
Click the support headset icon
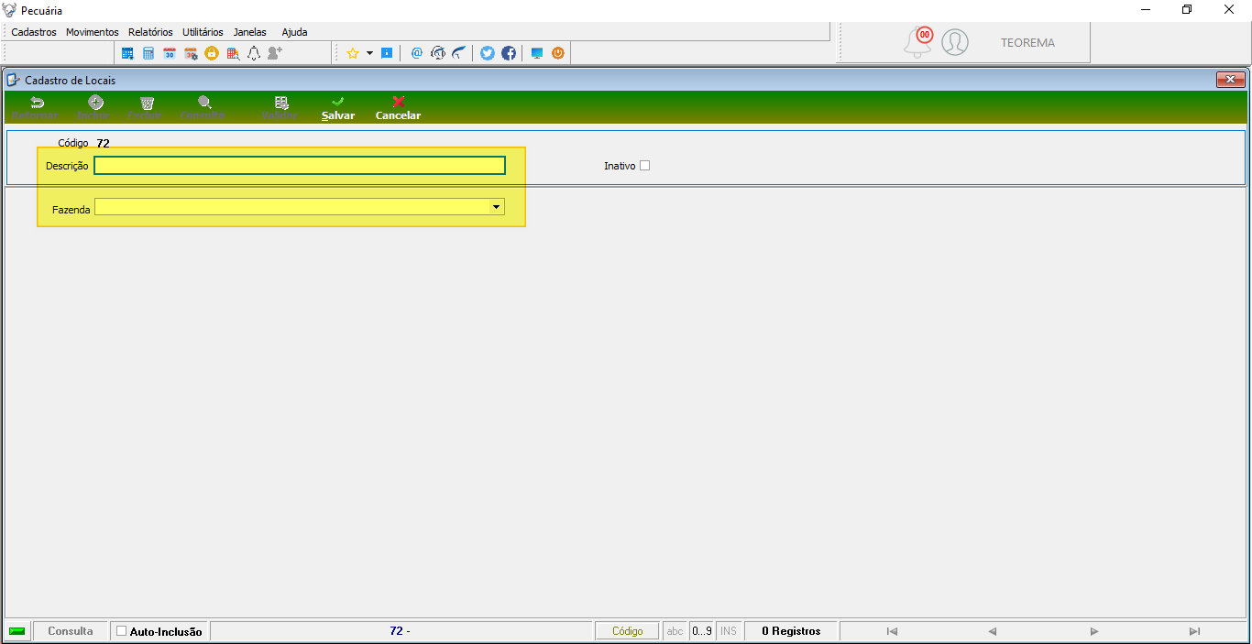pyautogui.click(x=438, y=53)
